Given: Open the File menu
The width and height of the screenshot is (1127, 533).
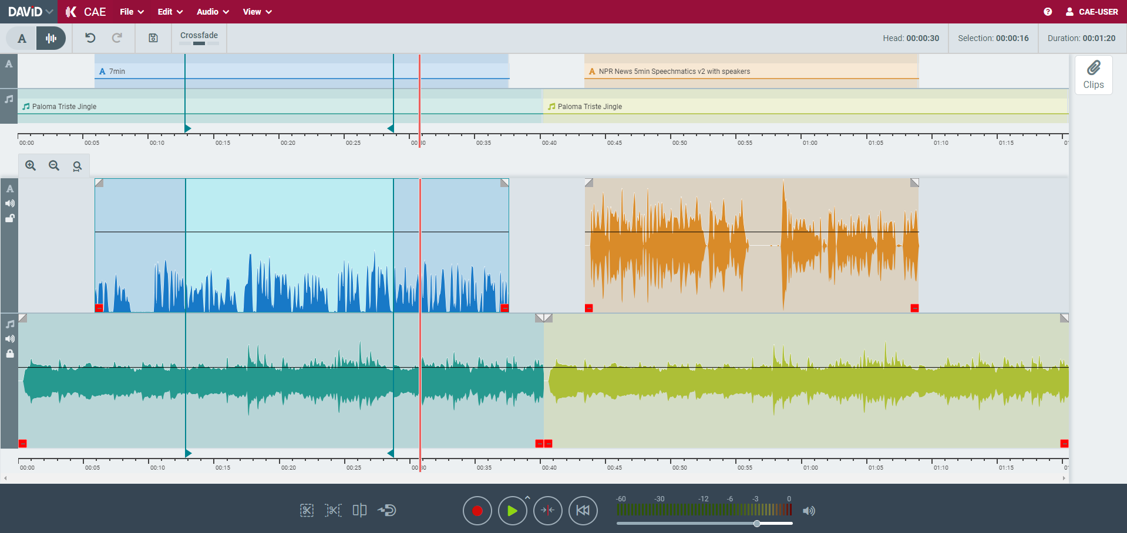Looking at the screenshot, I should pyautogui.click(x=132, y=12).
